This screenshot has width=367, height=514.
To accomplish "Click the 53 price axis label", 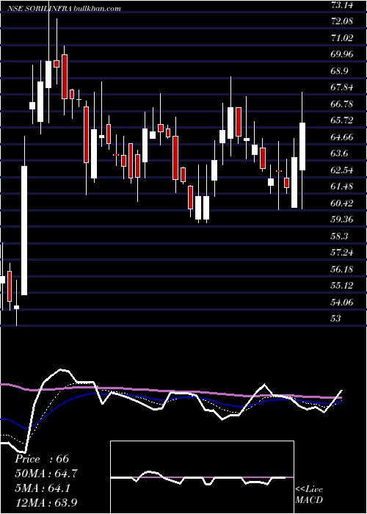I will [336, 319].
